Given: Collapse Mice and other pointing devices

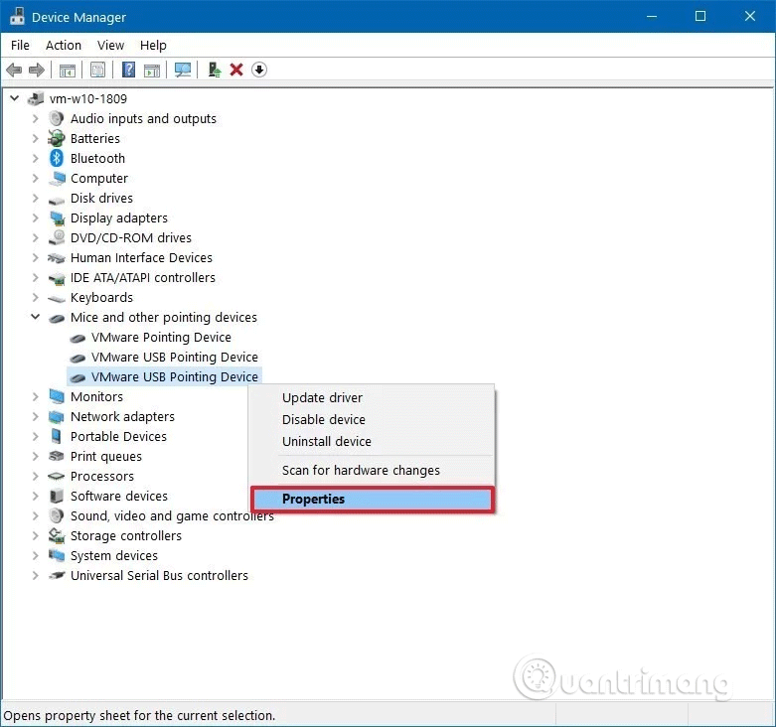Looking at the screenshot, I should click(x=35, y=317).
